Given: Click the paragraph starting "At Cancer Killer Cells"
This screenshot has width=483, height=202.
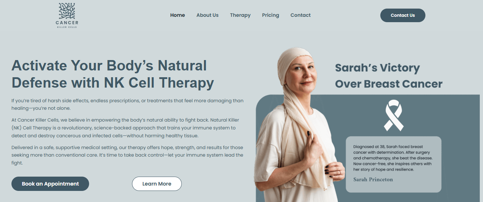Looking at the screenshot, I should [125, 128].
